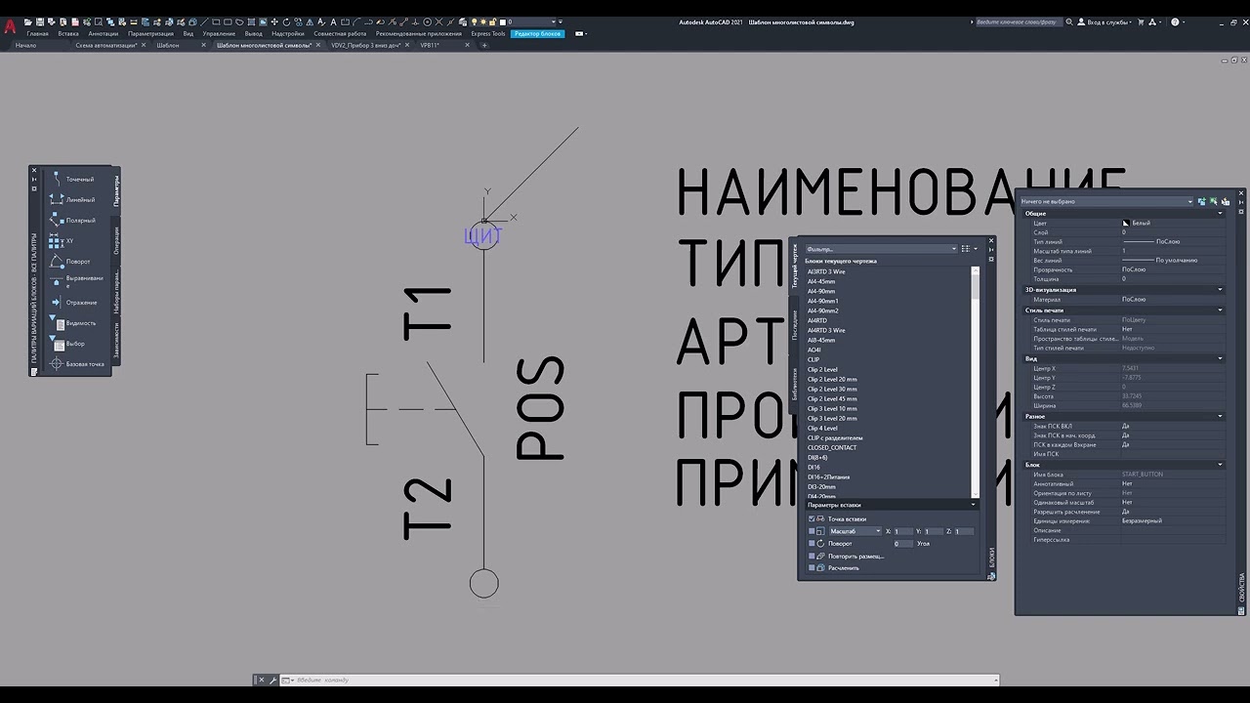Click the Save icon in quick access toolbar

(40, 21)
